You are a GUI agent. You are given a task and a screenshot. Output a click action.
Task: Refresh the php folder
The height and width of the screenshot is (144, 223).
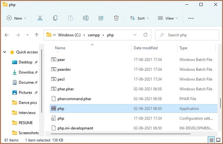pos(145,35)
